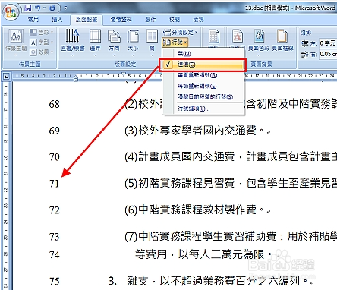
Task: Select the 版面配置 (Page Layout) tab
Action: 87,20
